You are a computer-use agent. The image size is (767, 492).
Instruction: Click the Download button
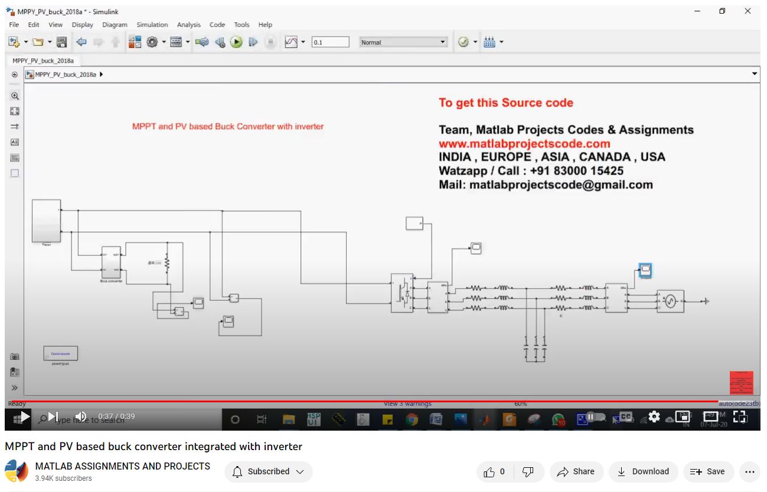tap(642, 471)
